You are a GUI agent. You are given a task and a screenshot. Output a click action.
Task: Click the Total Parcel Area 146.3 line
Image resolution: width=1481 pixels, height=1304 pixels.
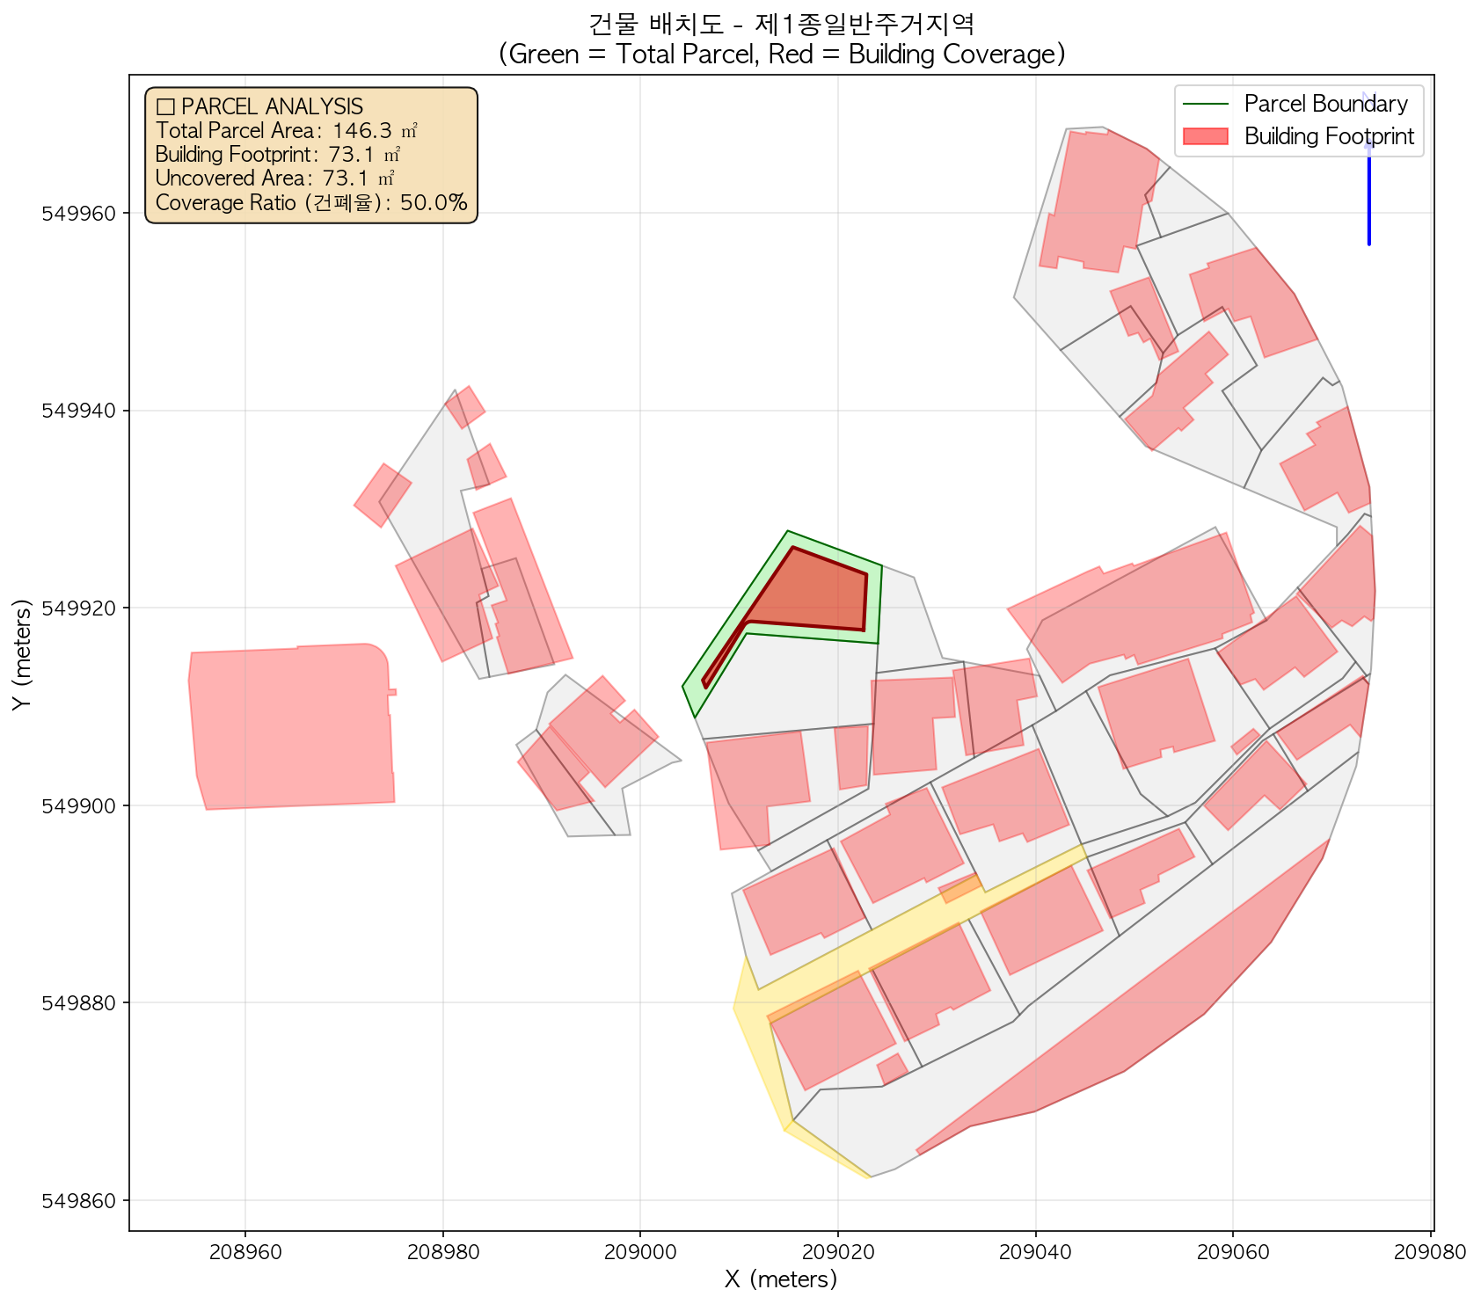coord(286,131)
